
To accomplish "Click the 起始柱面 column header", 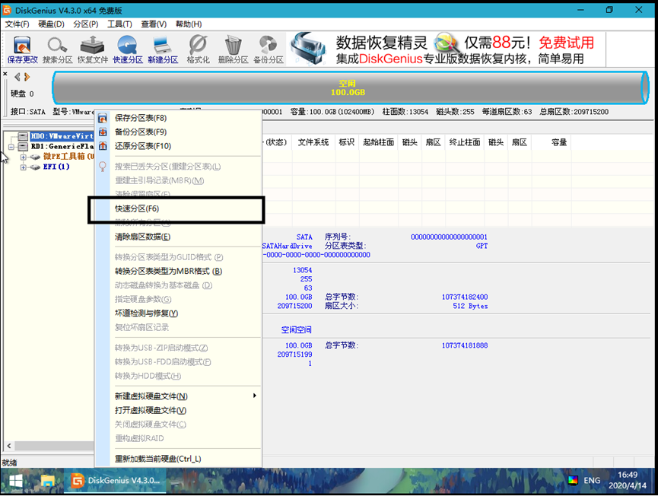I will point(379,142).
